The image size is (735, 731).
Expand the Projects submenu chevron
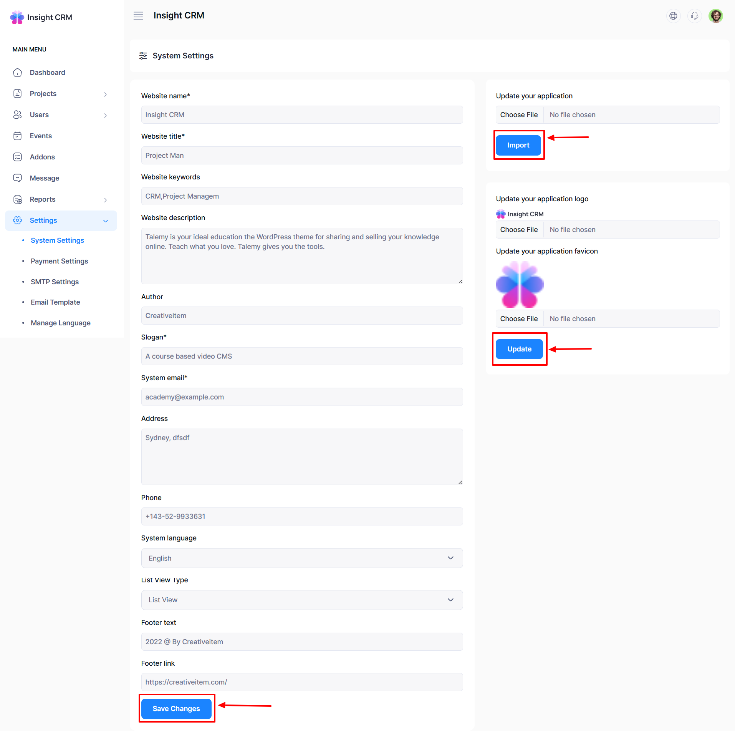[x=106, y=94]
